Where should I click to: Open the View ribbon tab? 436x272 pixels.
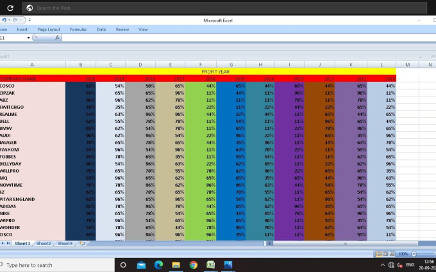pyautogui.click(x=143, y=29)
